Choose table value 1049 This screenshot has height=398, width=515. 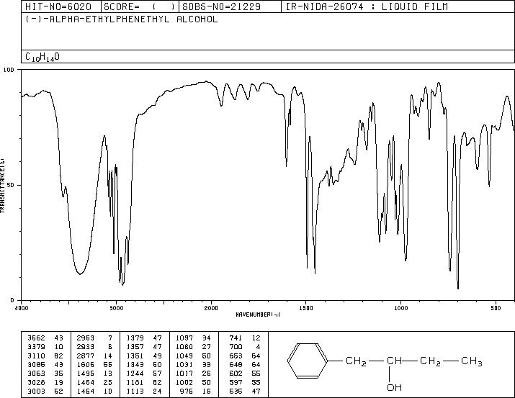click(184, 356)
